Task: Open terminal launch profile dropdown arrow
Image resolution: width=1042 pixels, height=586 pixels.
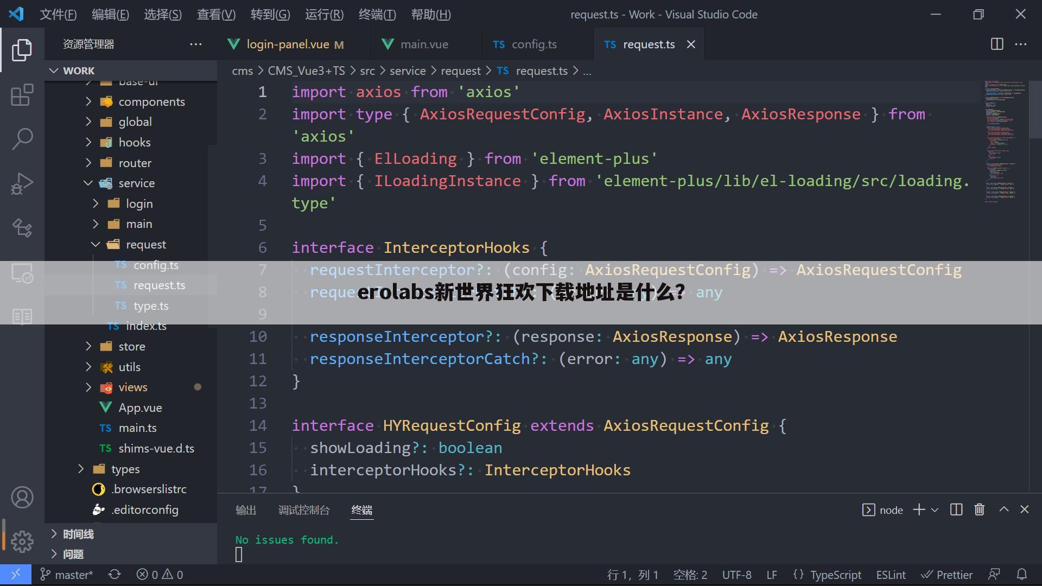Action: pyautogui.click(x=935, y=509)
